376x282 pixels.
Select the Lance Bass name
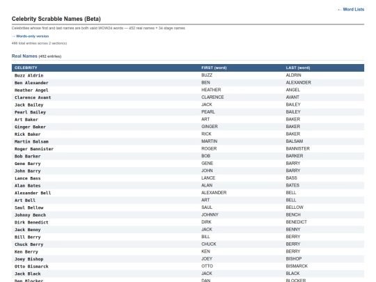coord(28,178)
